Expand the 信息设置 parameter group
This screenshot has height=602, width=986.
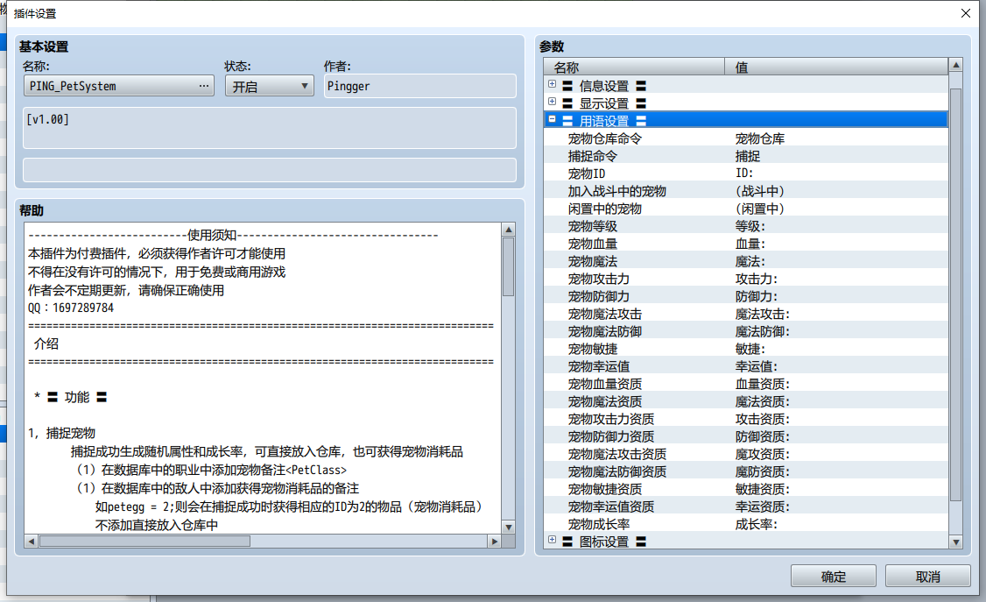(x=552, y=84)
